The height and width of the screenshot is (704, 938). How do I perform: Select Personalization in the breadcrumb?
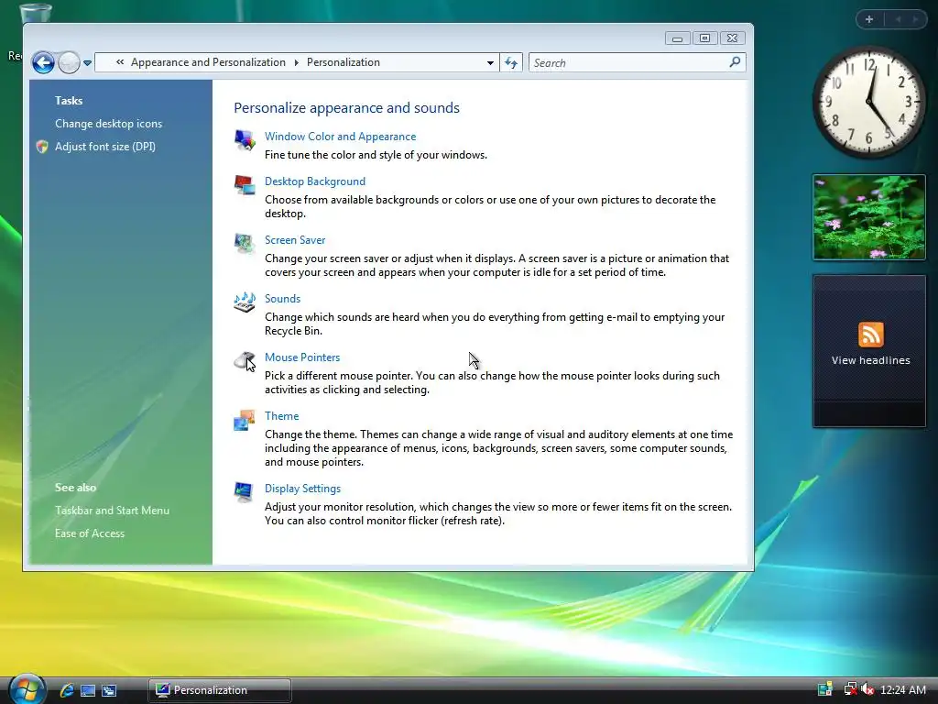[x=344, y=62]
